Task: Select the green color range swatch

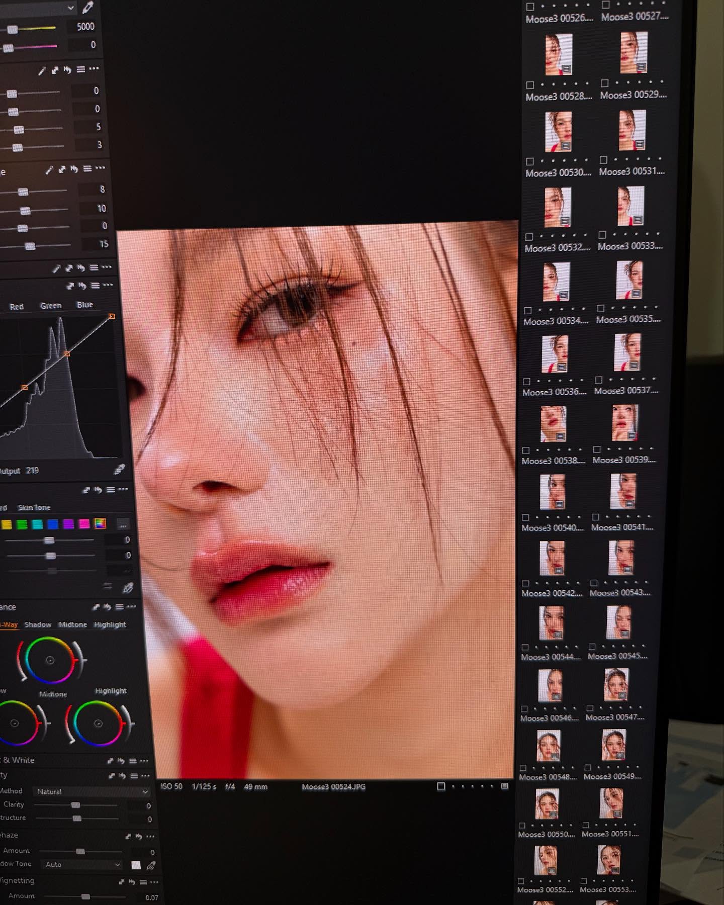Action: point(22,524)
